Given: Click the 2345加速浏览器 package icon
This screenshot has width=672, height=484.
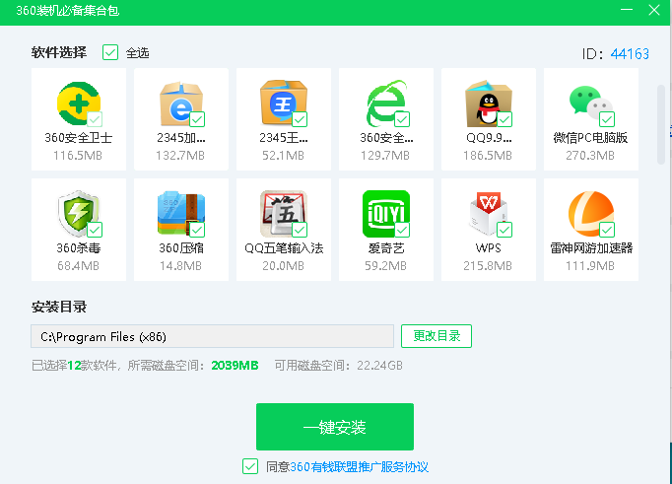Looking at the screenshot, I should point(181,104).
